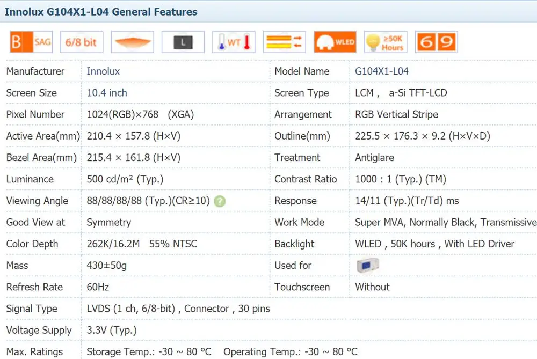Select the Super MVA work mode value
Image resolution: width=537 pixels, height=359 pixels.
click(x=446, y=222)
